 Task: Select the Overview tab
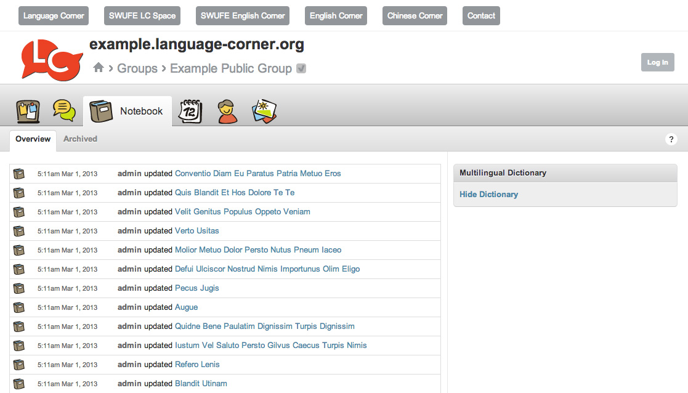pyautogui.click(x=33, y=139)
